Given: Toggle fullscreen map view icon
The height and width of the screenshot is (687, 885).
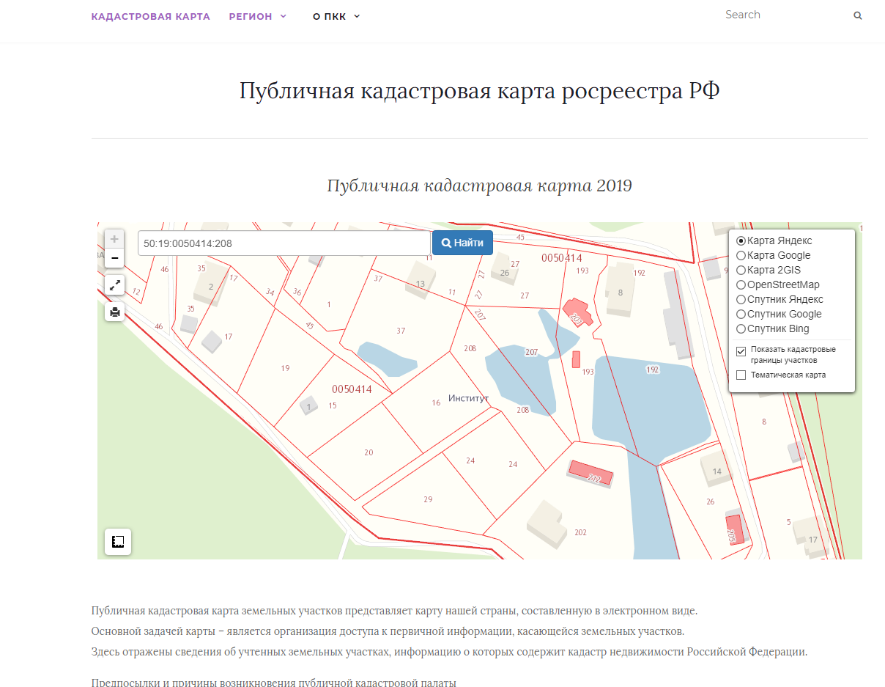Looking at the screenshot, I should click(114, 285).
